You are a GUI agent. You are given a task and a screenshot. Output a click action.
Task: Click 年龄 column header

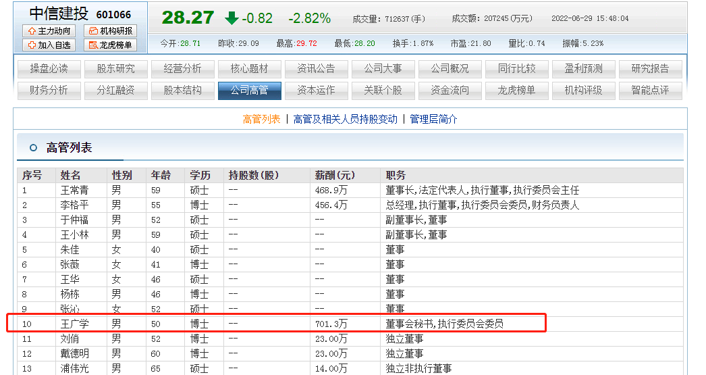[161, 175]
